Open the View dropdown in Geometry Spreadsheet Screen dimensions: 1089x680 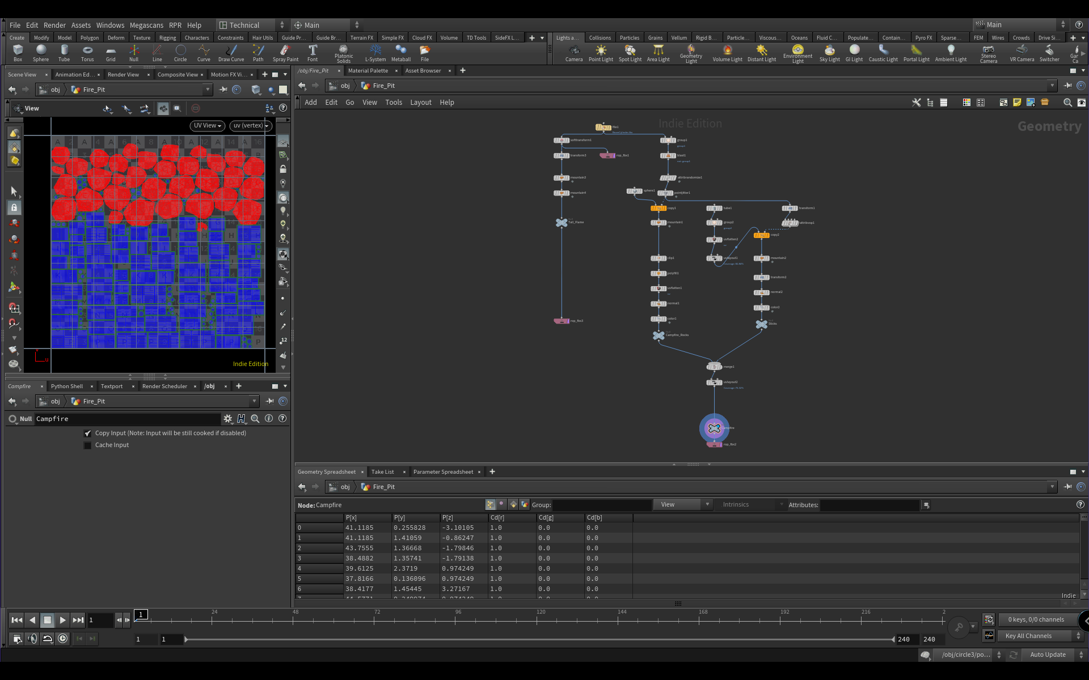coord(683,504)
